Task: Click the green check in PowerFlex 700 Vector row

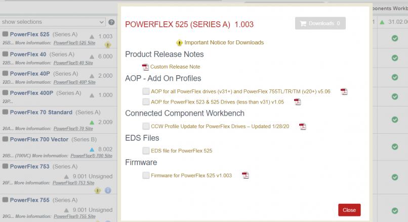Action: (395, 147)
